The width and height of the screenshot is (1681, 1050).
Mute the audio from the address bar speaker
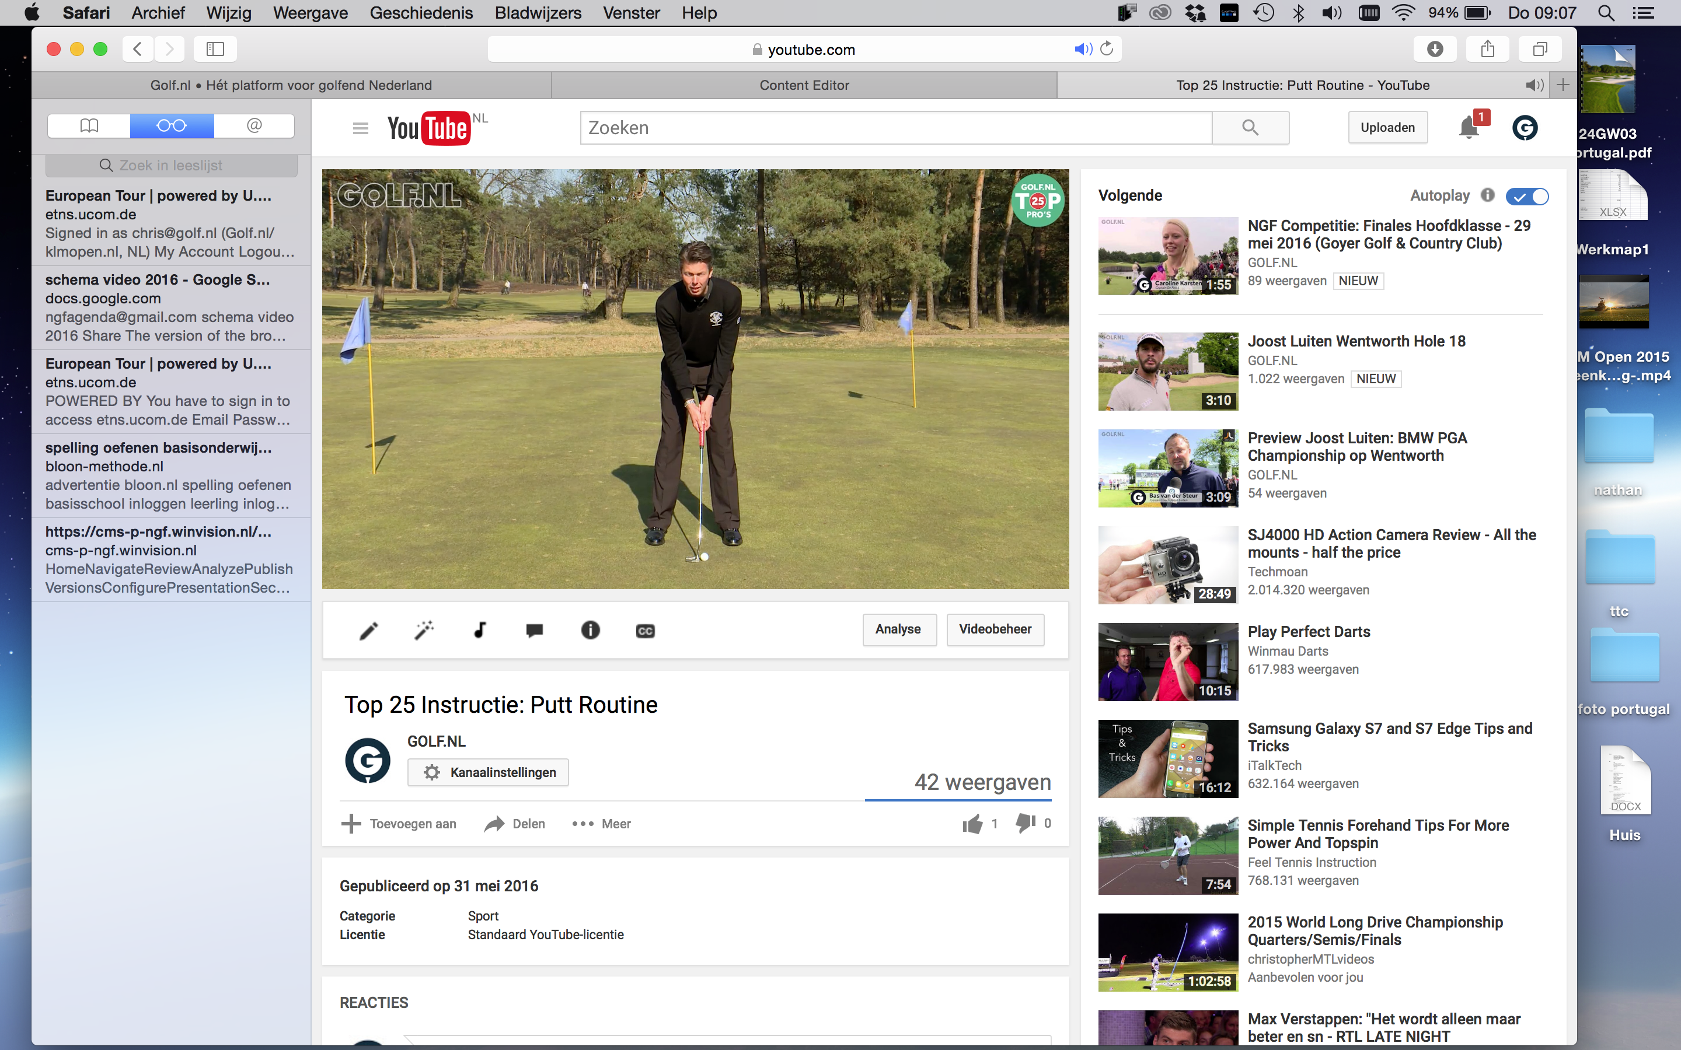coord(1083,48)
